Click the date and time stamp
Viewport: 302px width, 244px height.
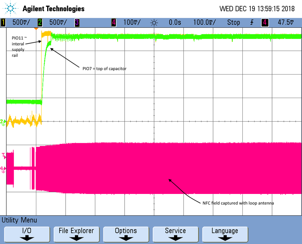click(257, 9)
